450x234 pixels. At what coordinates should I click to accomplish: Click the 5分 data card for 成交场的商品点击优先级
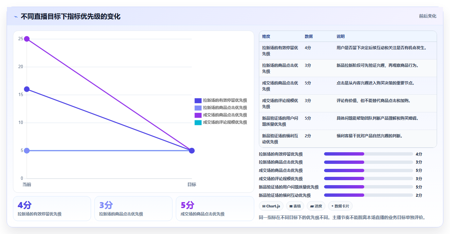215,209
